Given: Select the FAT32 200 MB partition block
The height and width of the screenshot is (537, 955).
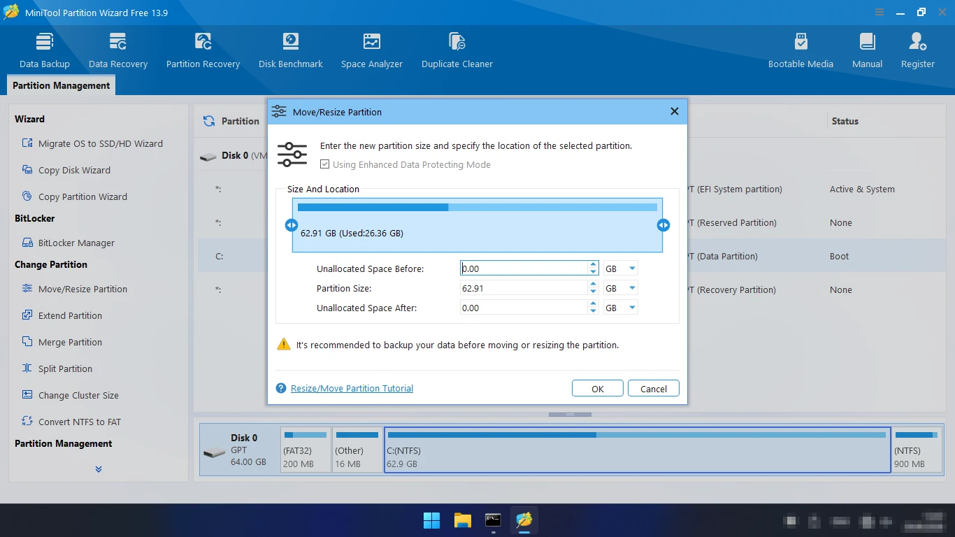Looking at the screenshot, I should [x=306, y=450].
